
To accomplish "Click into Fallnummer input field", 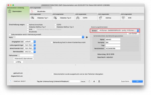I will (27, 55).
